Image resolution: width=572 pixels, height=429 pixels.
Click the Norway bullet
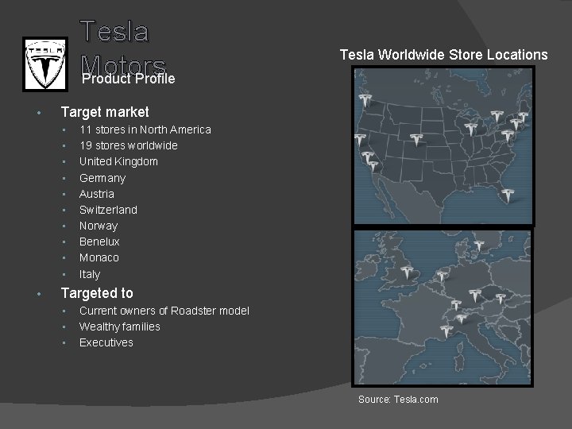tap(99, 226)
